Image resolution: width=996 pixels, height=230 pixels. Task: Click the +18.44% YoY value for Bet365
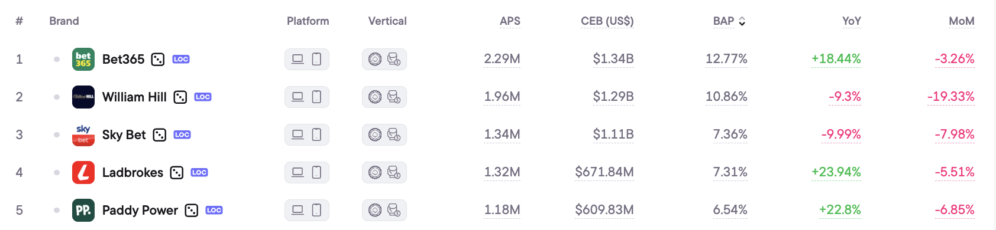coord(836,59)
